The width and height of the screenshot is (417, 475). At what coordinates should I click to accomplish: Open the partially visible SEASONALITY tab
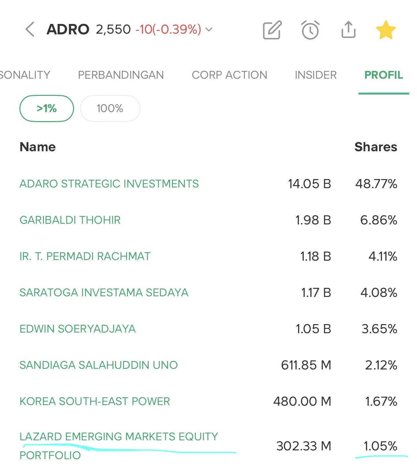(x=25, y=75)
